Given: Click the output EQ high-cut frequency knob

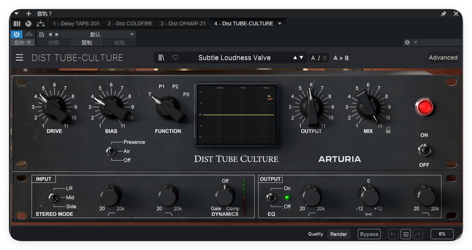Looking at the screenshot, I should (425, 196).
